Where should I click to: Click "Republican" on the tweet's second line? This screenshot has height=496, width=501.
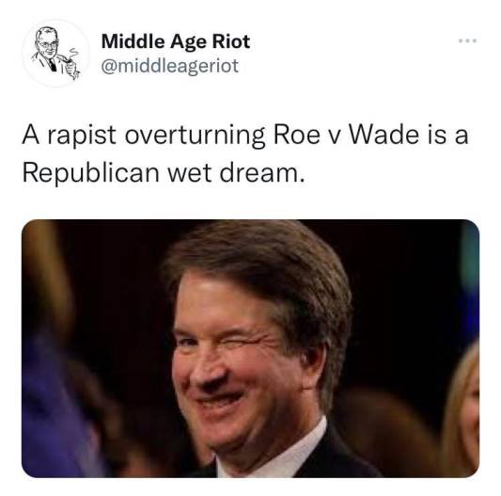[91, 174]
